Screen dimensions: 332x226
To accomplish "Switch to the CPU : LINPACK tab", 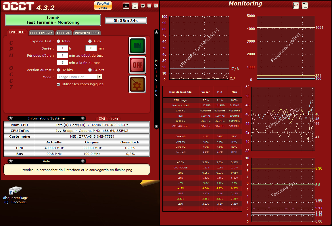I will coord(42,33).
